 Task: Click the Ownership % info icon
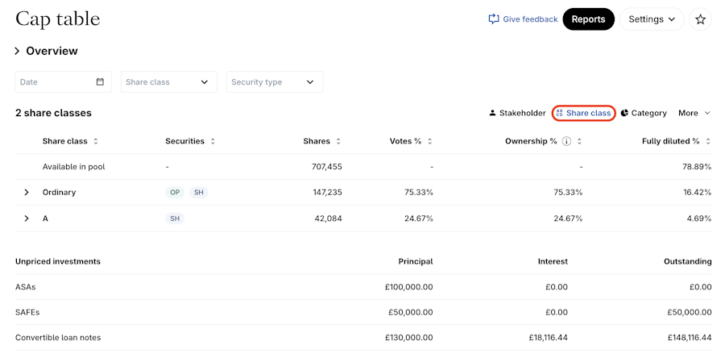point(566,141)
